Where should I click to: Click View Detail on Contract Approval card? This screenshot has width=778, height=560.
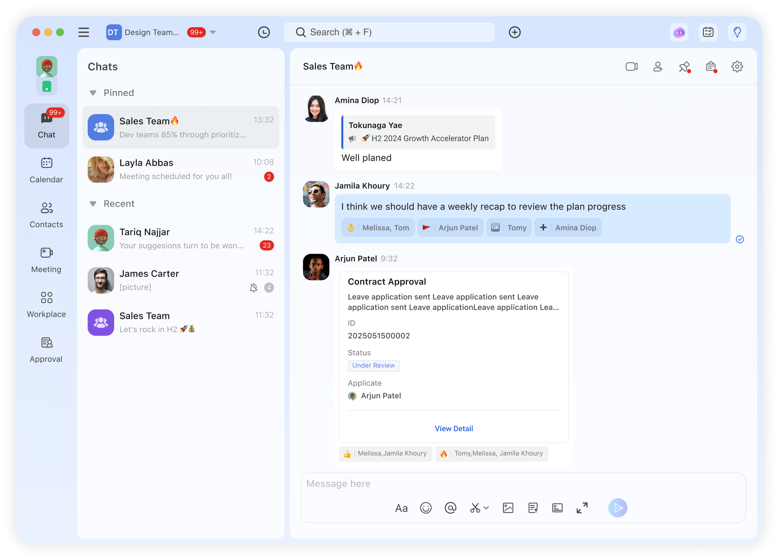pyautogui.click(x=454, y=428)
